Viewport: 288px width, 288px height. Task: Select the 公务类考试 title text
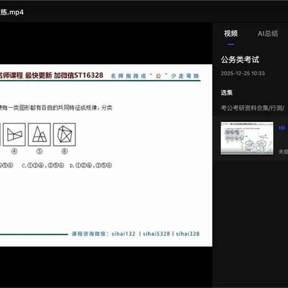pyautogui.click(x=240, y=60)
